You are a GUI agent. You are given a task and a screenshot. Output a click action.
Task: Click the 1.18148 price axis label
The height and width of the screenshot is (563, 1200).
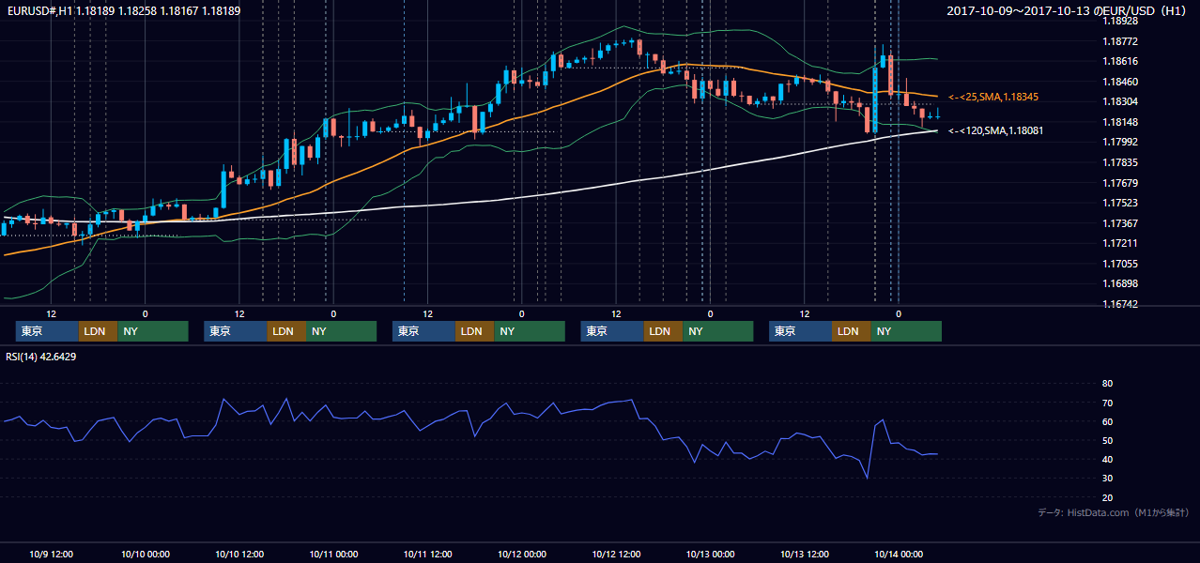point(1120,122)
